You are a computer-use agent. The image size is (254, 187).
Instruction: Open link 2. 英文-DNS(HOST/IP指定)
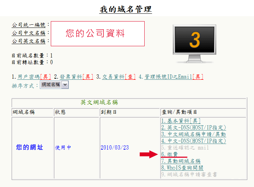[x=194, y=127]
